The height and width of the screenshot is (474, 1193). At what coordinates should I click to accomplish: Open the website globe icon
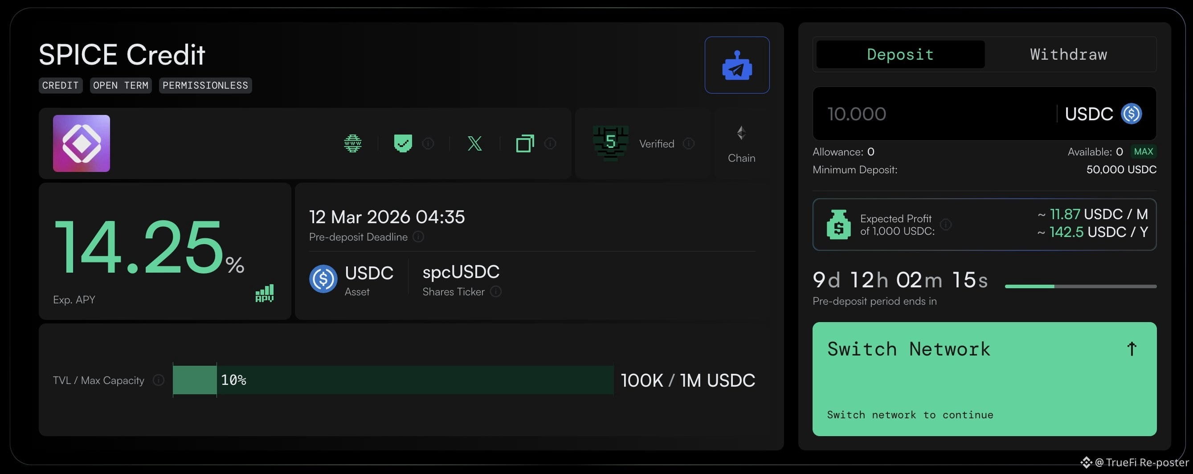pos(352,143)
